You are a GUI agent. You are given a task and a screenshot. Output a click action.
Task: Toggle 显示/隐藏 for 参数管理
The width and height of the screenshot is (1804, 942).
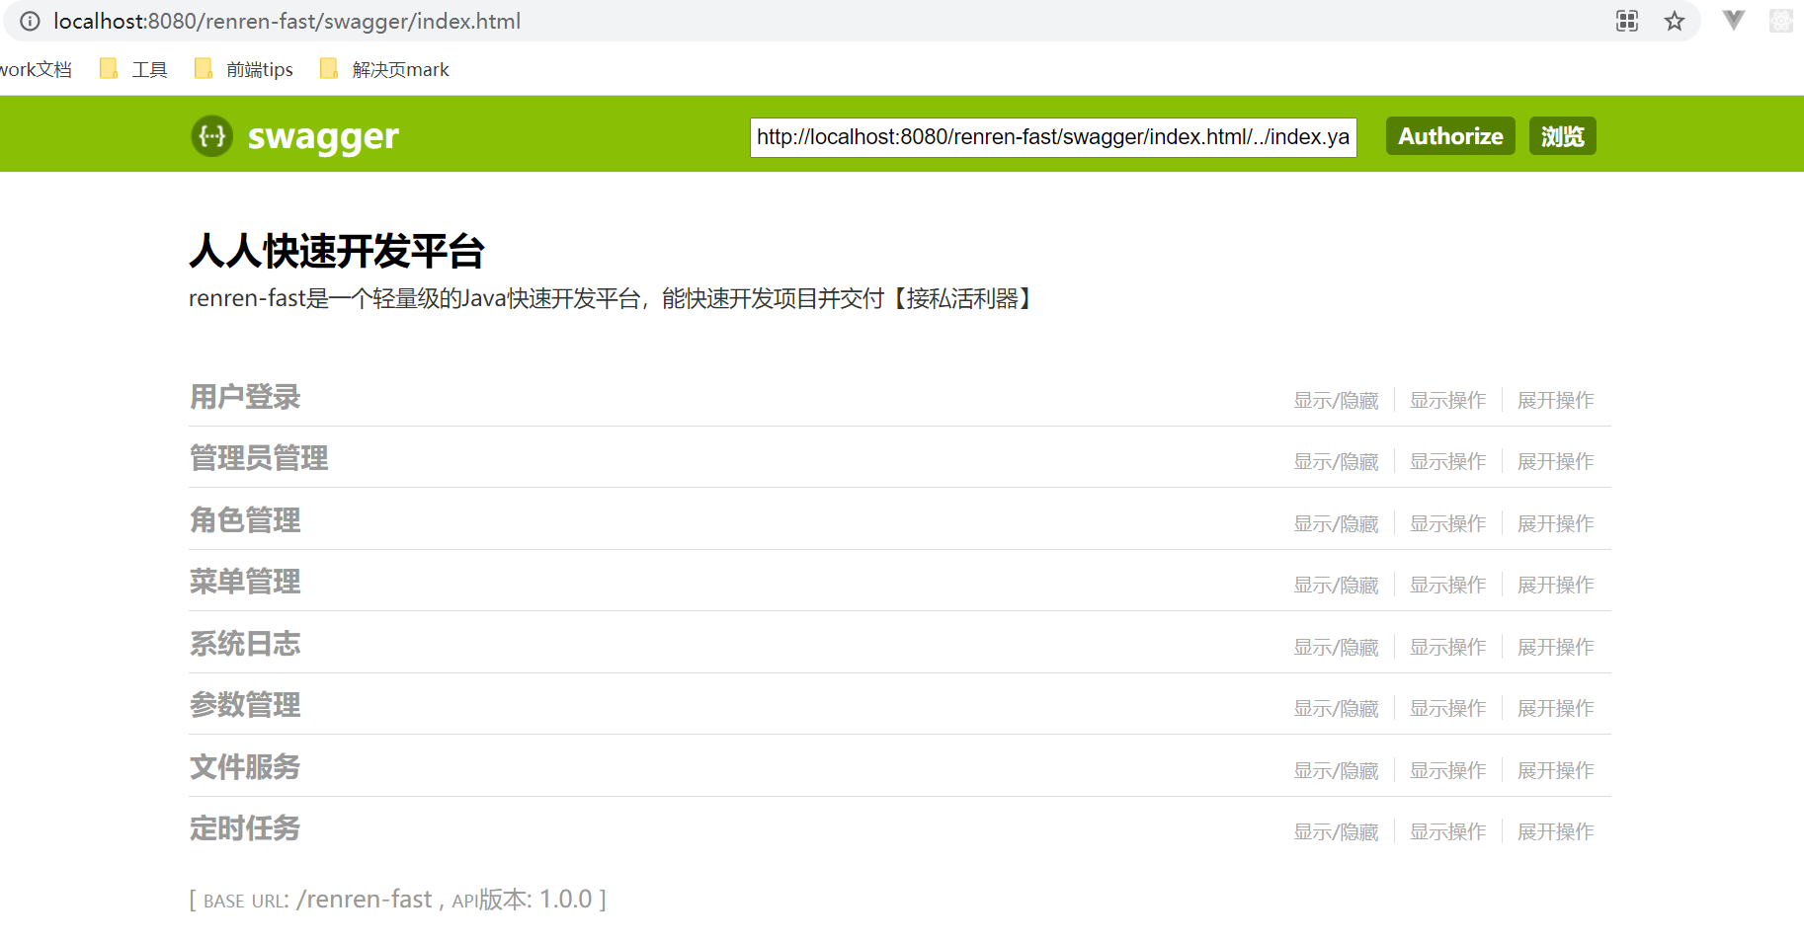1337,708
